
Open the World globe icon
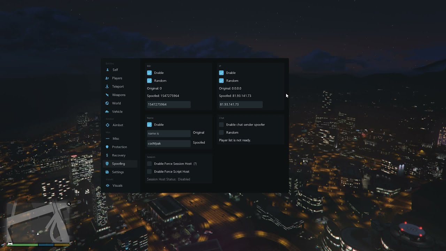pyautogui.click(x=107, y=103)
